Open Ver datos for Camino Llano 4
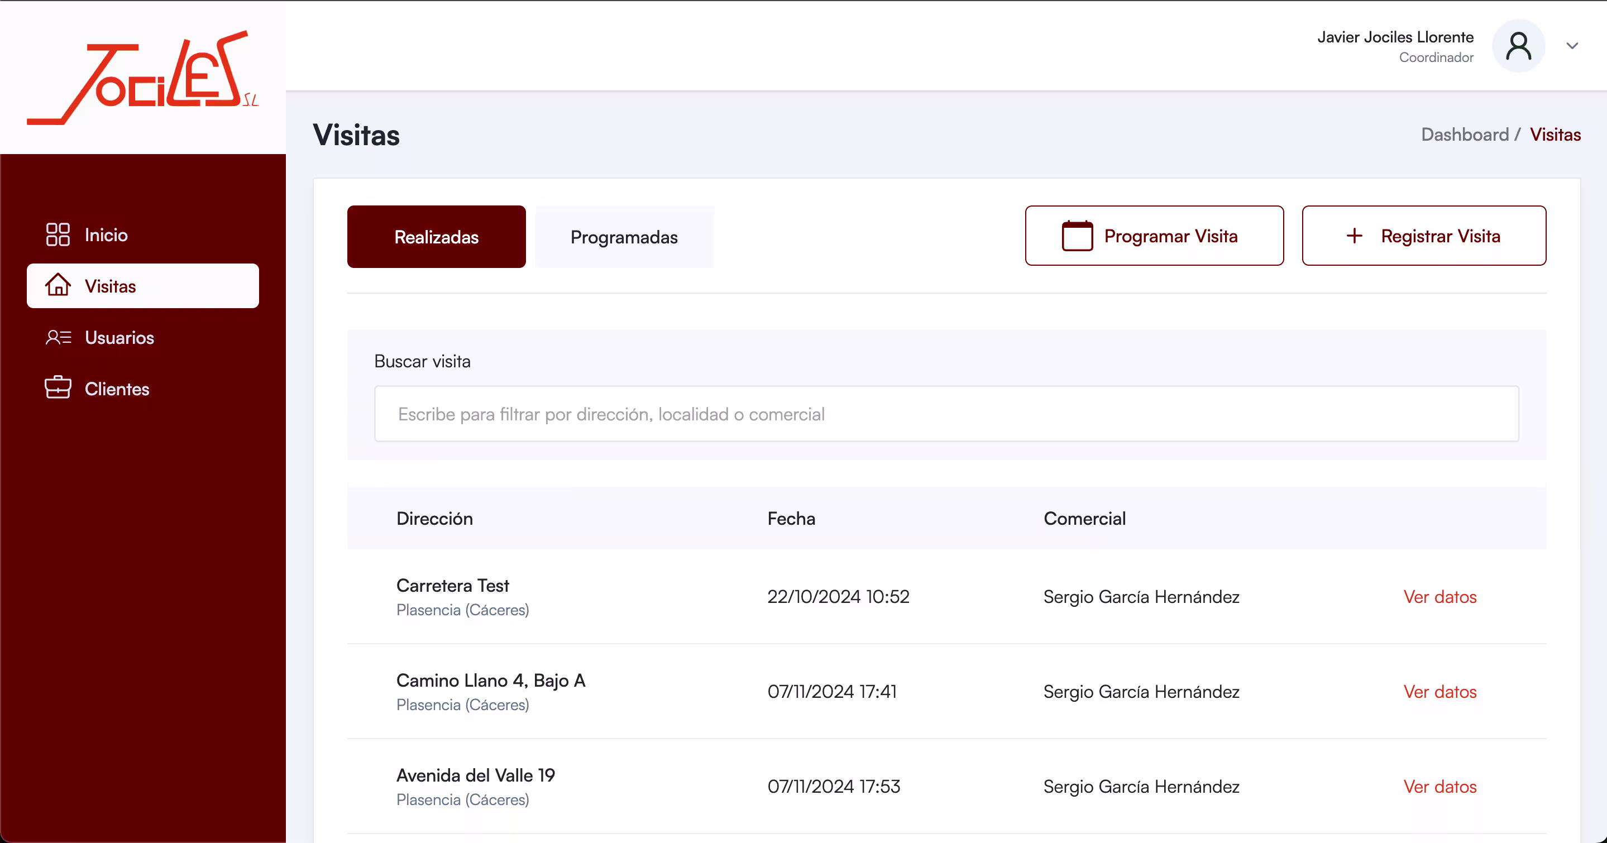The image size is (1607, 843). pyautogui.click(x=1440, y=692)
